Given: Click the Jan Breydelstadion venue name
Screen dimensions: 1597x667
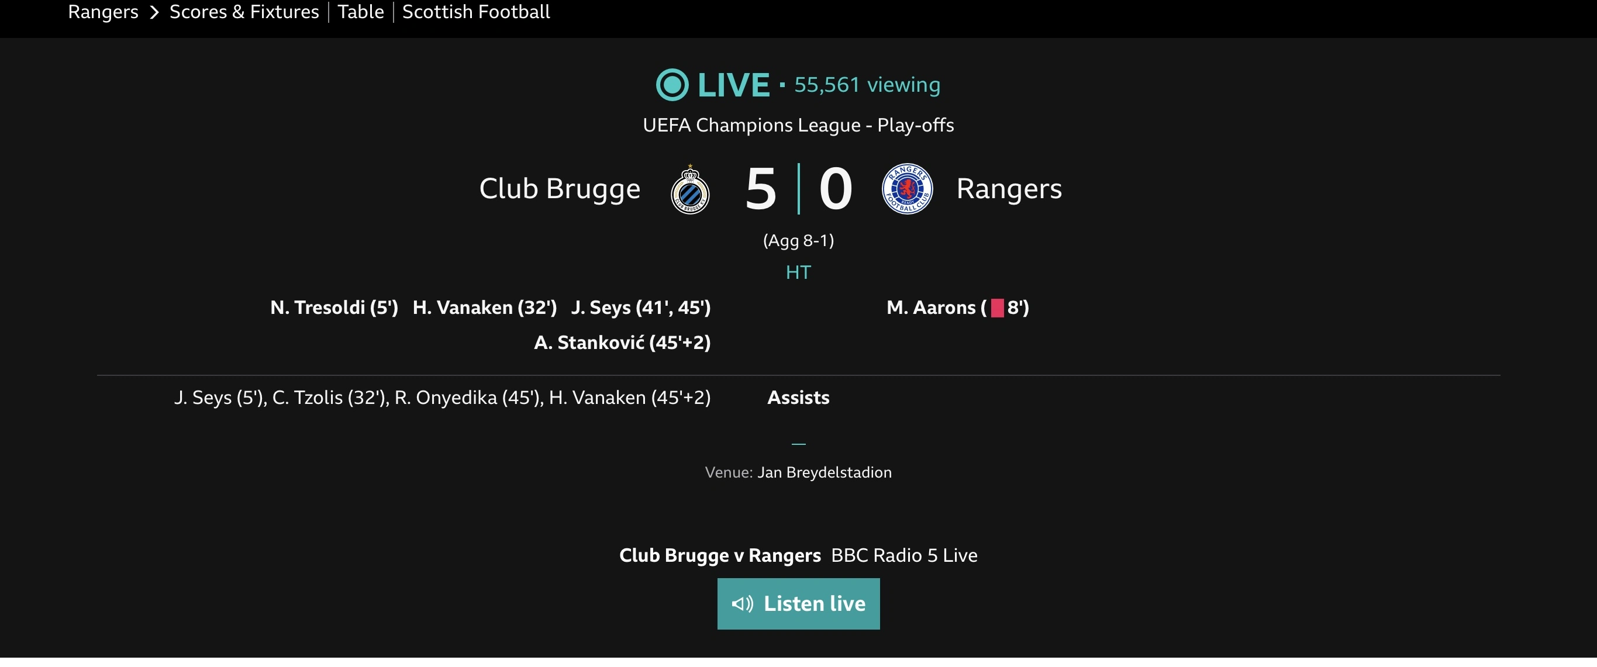Looking at the screenshot, I should [x=824, y=472].
